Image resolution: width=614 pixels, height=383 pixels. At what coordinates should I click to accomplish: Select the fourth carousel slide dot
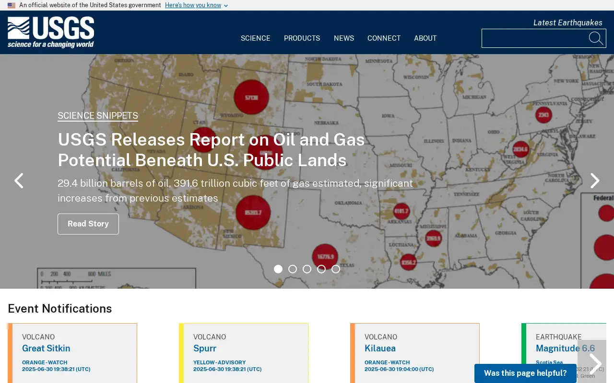pyautogui.click(x=321, y=269)
